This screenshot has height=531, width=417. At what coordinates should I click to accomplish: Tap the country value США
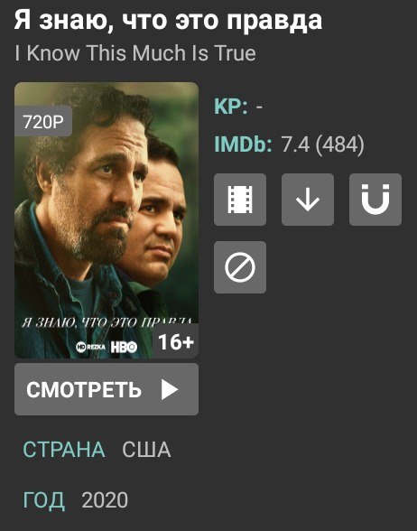click(x=146, y=450)
